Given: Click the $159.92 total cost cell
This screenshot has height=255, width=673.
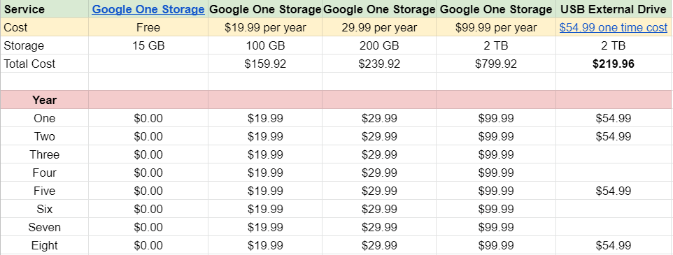Looking at the screenshot, I should pos(265,64).
